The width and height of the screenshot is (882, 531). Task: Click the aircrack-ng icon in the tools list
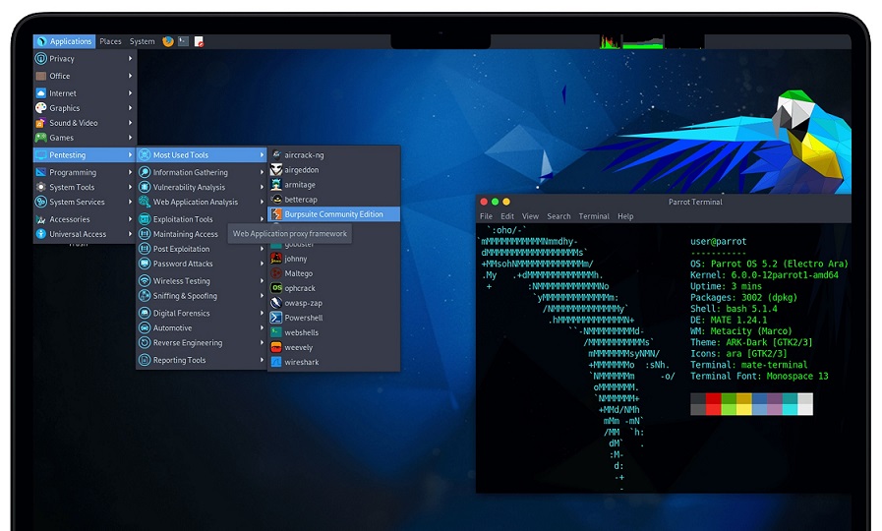click(x=276, y=154)
